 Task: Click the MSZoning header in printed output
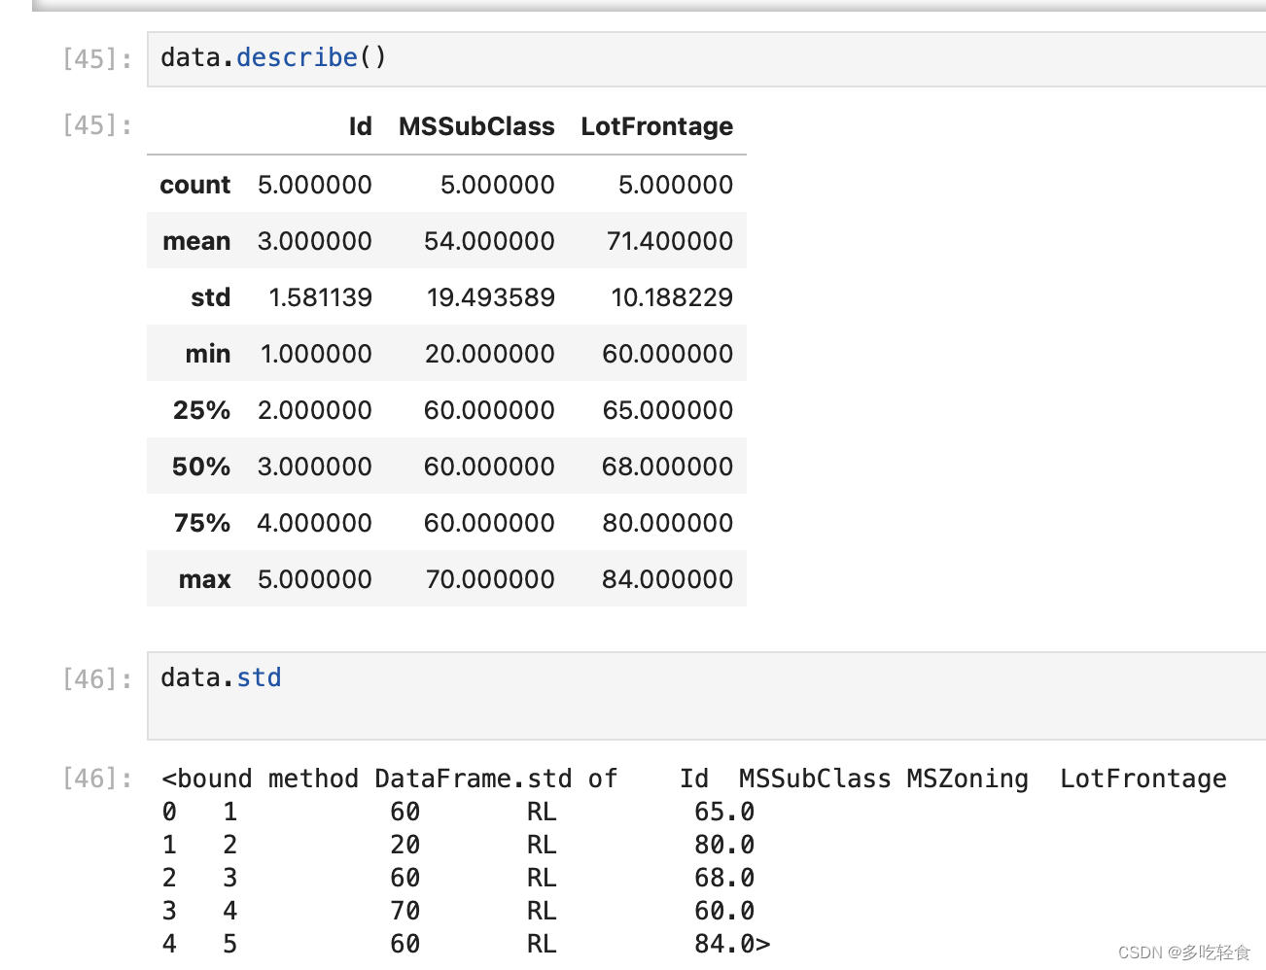(x=967, y=779)
